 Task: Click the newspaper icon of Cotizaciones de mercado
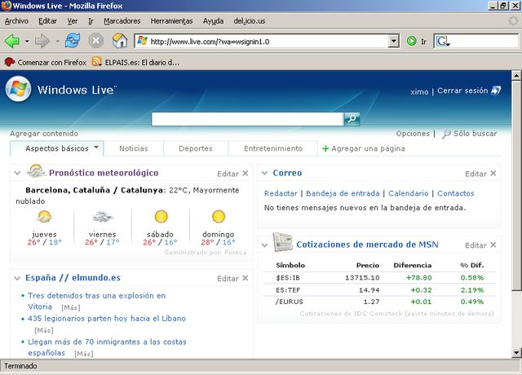[283, 242]
